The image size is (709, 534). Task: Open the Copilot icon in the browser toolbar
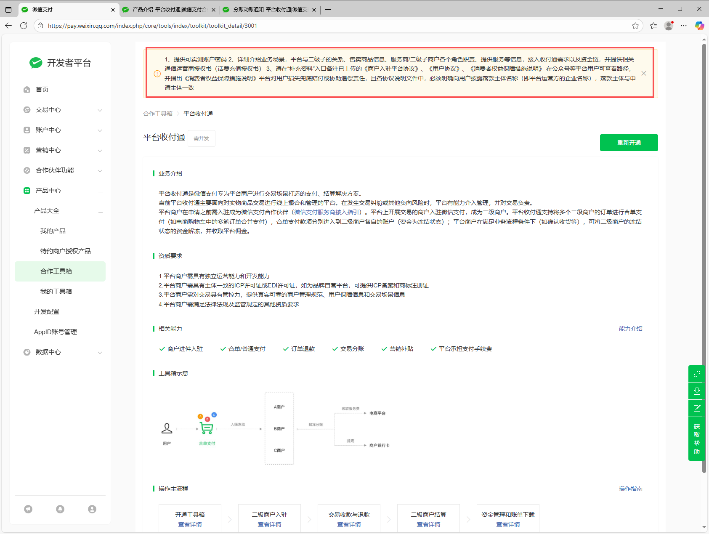coord(699,26)
